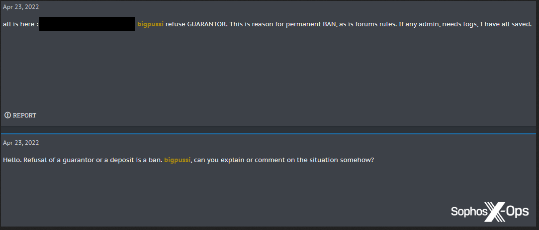The width and height of the screenshot is (539, 230).
Task: Open bigpussi mention in the second post
Action: (178, 160)
